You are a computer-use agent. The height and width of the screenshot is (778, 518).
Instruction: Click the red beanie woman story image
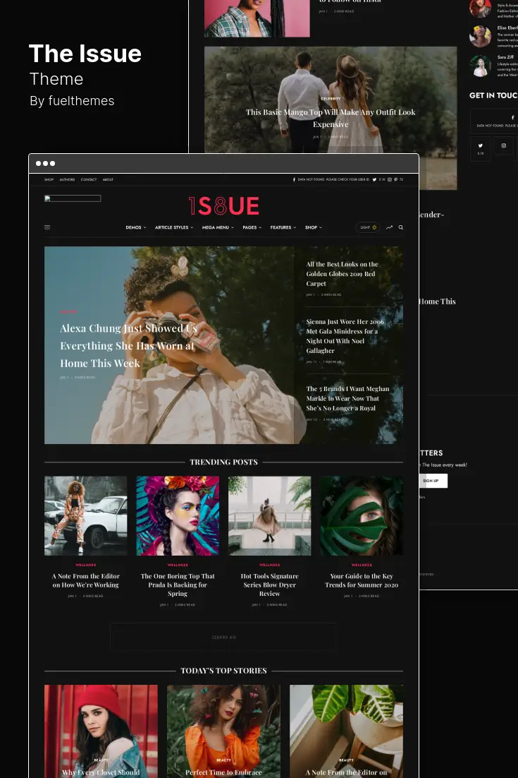pos(101,731)
